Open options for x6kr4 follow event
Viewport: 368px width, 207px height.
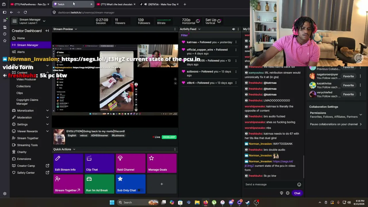[236, 83]
